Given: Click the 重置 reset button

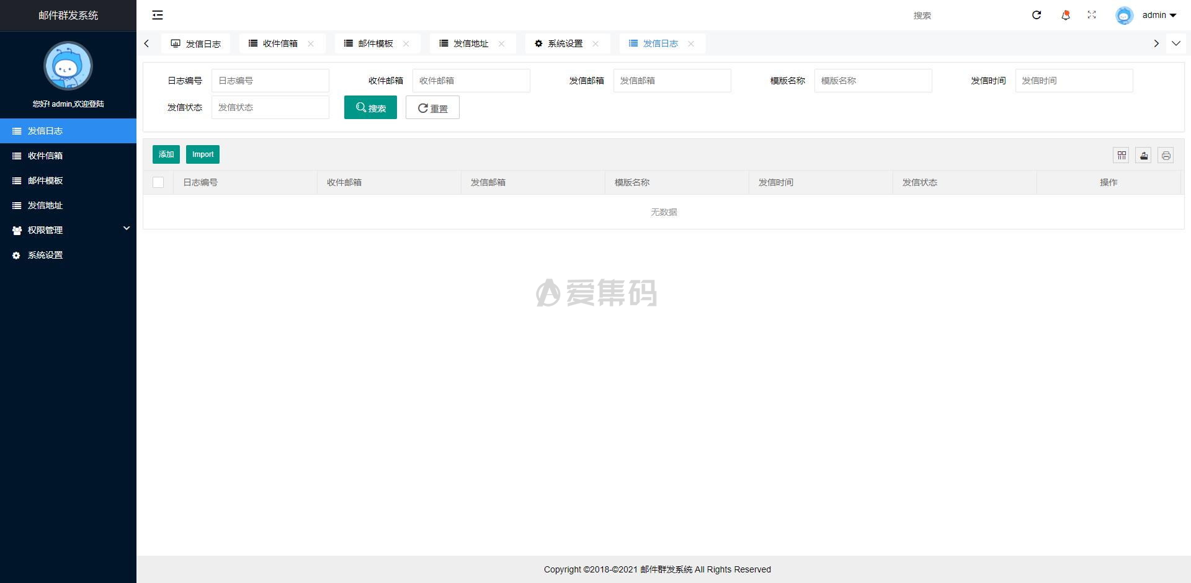Looking at the screenshot, I should coord(432,107).
